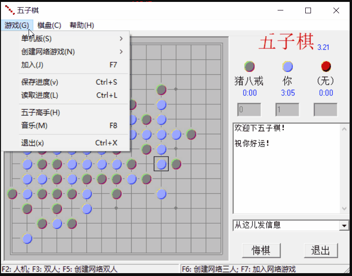Click the lone blue stone at bottom-left of board
Screen dimensions: 352x276
pyautogui.click(x=27, y=238)
